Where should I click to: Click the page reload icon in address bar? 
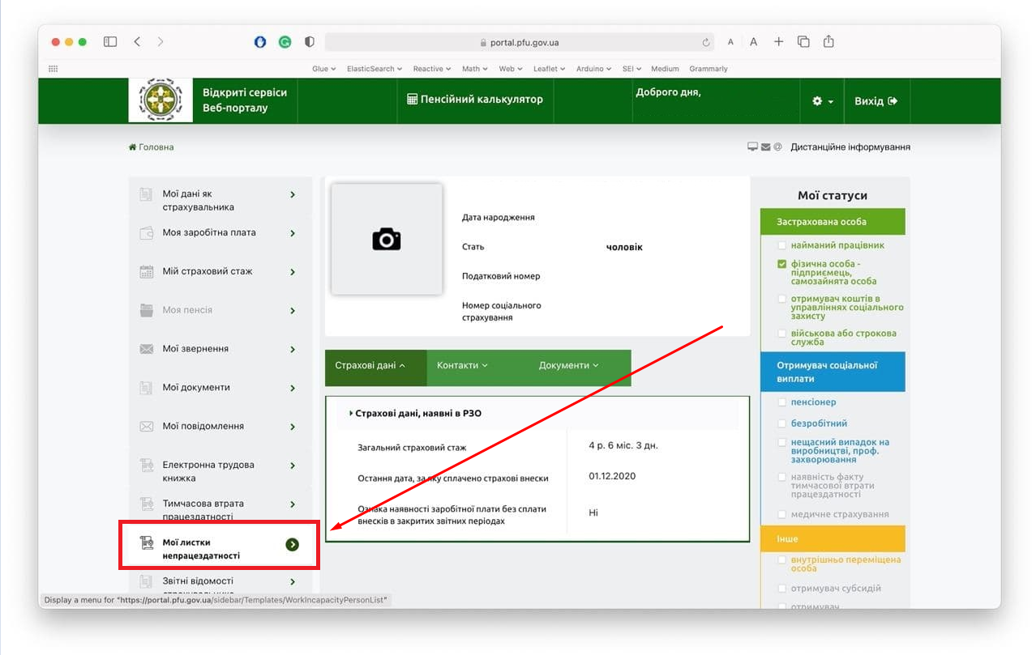pos(706,43)
